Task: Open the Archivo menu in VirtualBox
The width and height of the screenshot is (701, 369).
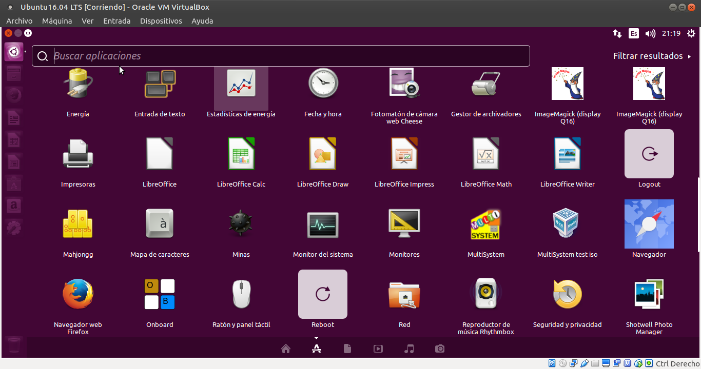Action: tap(20, 21)
